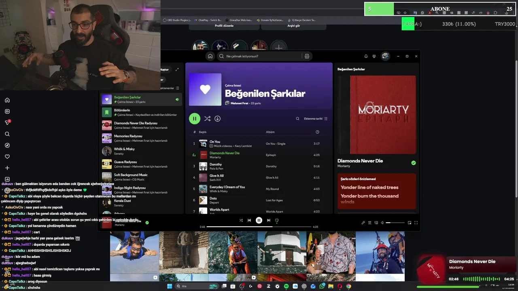Viewport: 518px width, 291px height.
Task: Open album link Lost for Ages
Action: (x=274, y=200)
